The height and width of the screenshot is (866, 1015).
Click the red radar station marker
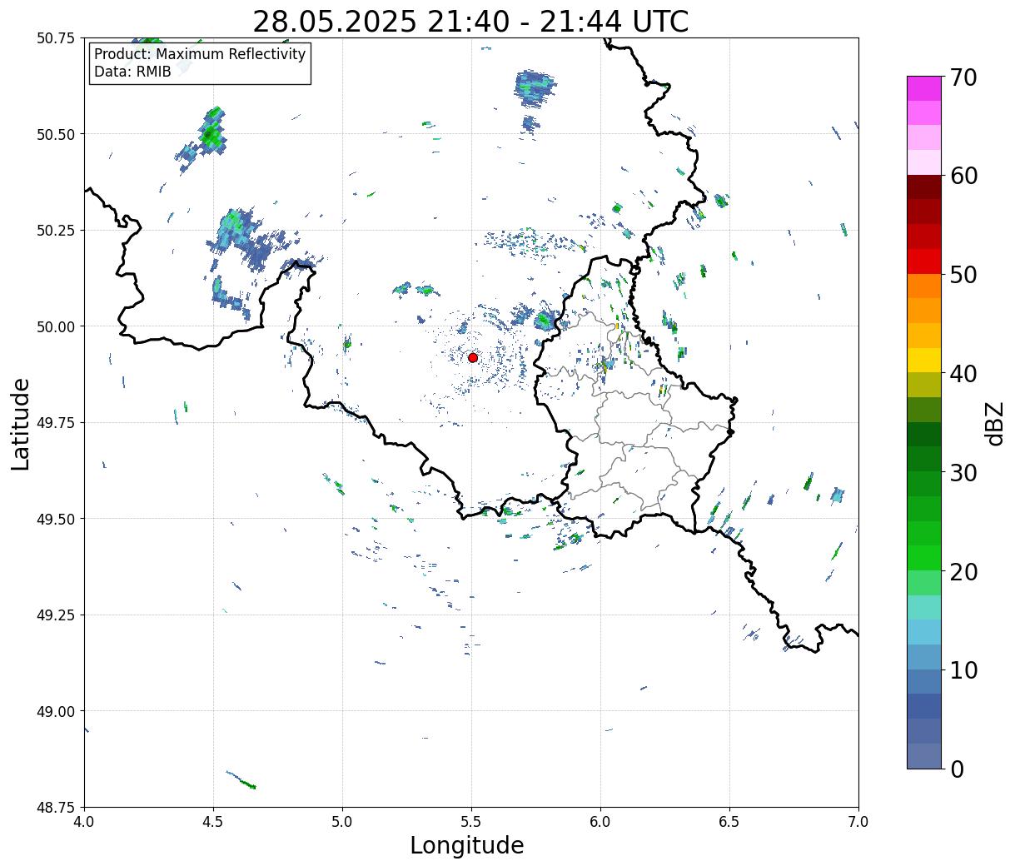(x=472, y=357)
